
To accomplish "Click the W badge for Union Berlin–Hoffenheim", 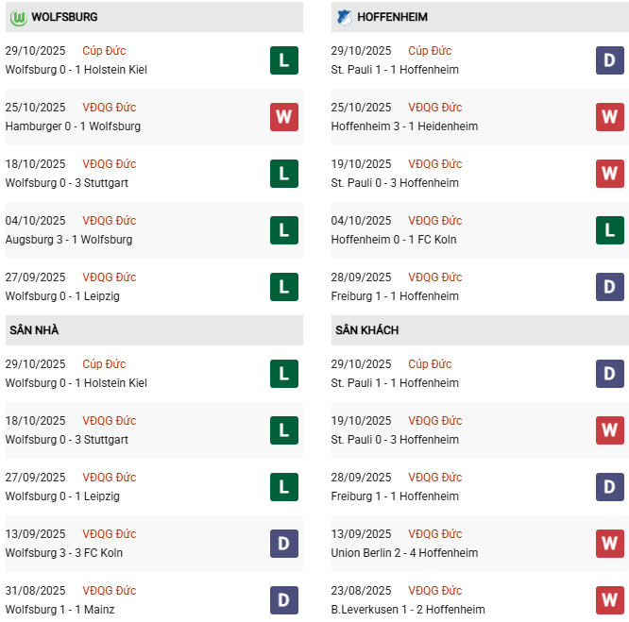I will [x=609, y=544].
